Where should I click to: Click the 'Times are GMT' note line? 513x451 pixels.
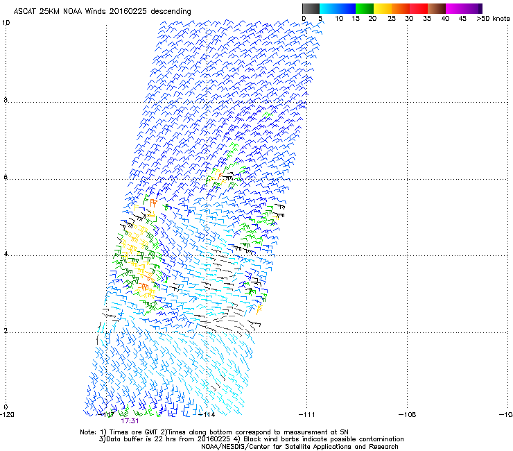214,432
